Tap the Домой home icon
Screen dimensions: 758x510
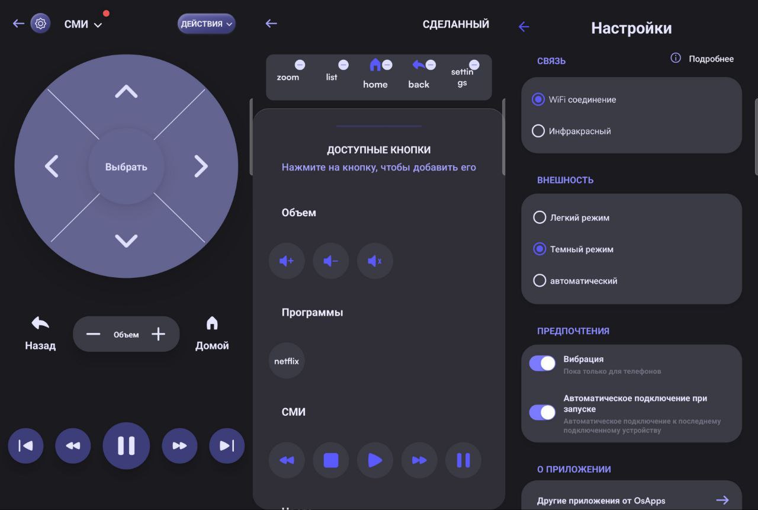(212, 323)
